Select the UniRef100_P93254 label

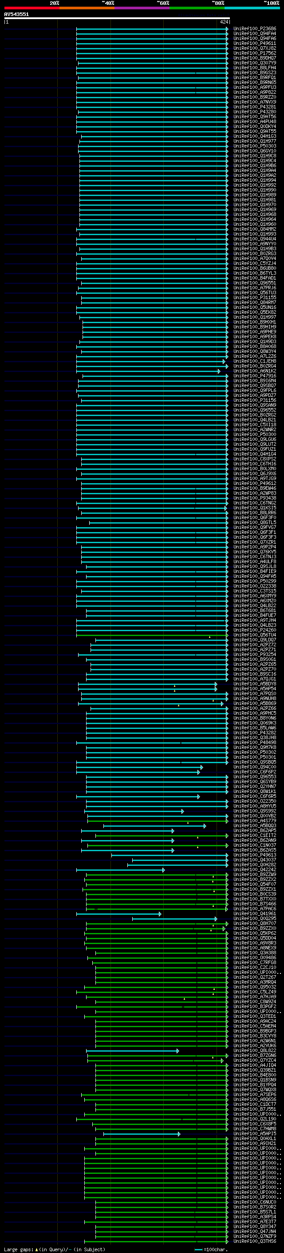coord(254,655)
